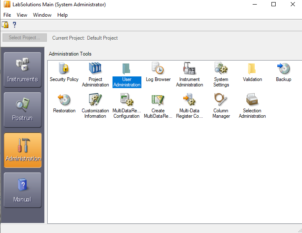This screenshot has height=233, width=302.
Task: Open the File menu
Action: (7, 15)
